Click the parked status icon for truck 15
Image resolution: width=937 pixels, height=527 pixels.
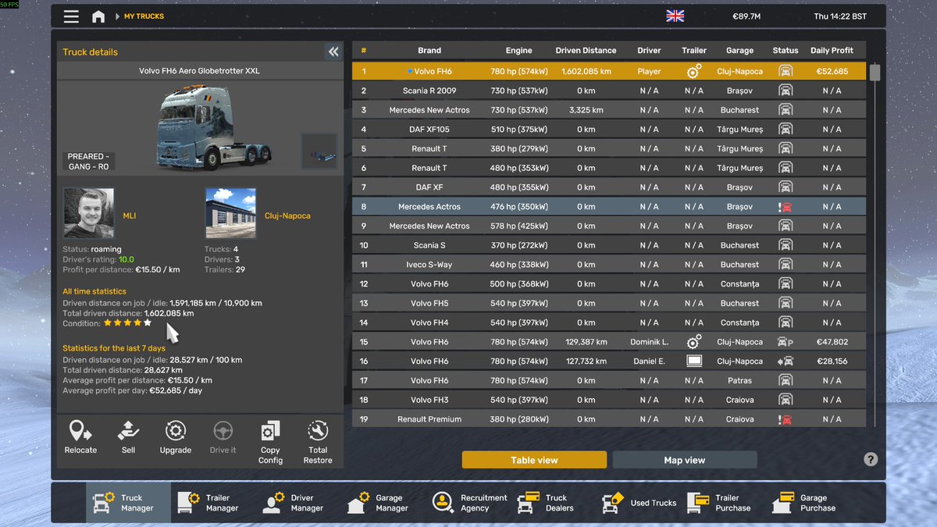coord(786,342)
